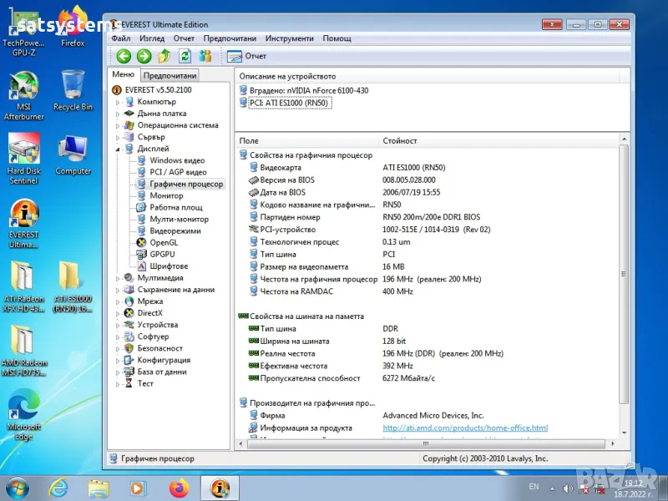Click the green Forward arrow toolbar icon
Image resolution: width=668 pixels, height=501 pixels.
(144, 56)
